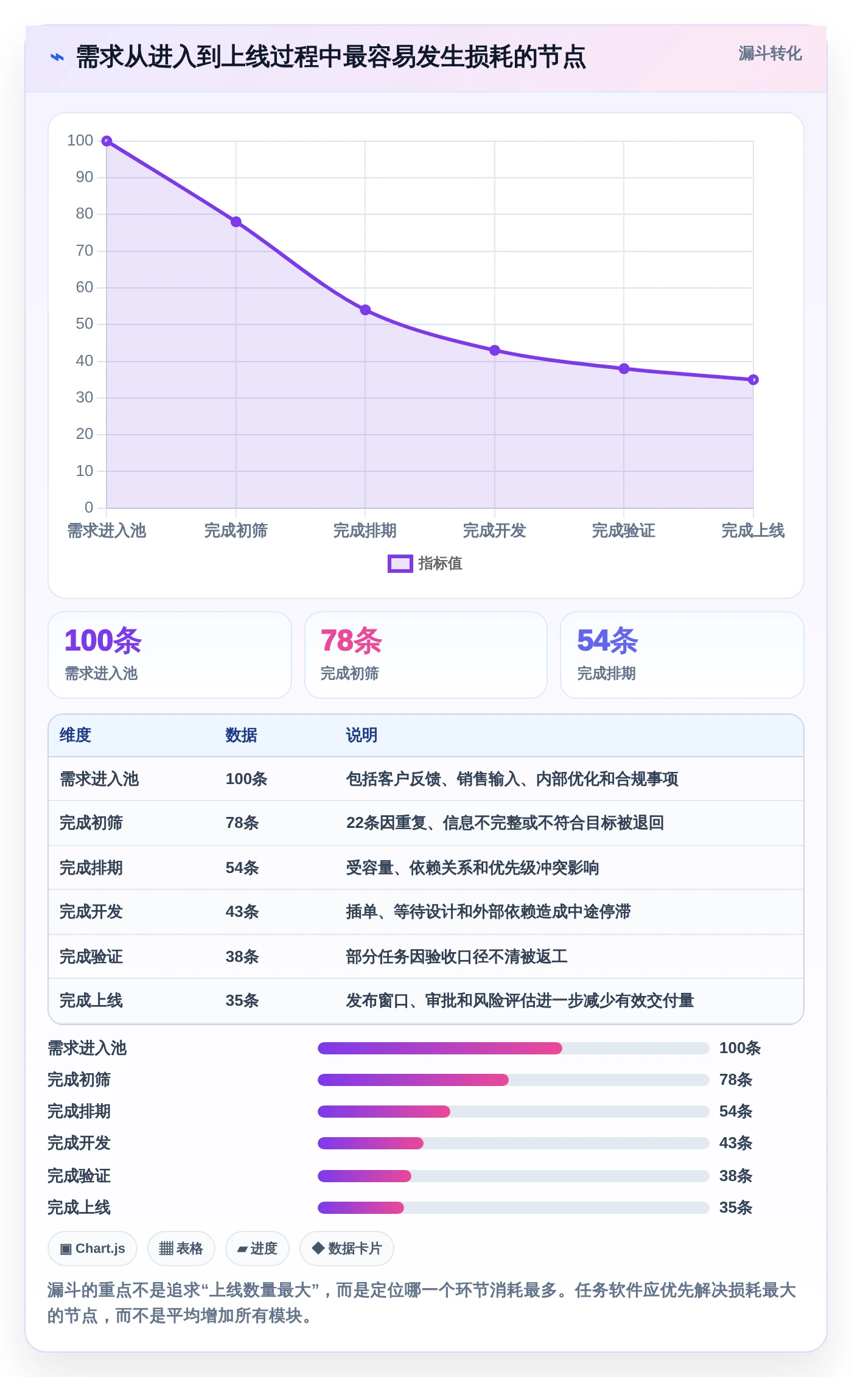Click the card title 需求从进入到上线过程中最容易发生损耗的节点

pyautogui.click(x=330, y=57)
